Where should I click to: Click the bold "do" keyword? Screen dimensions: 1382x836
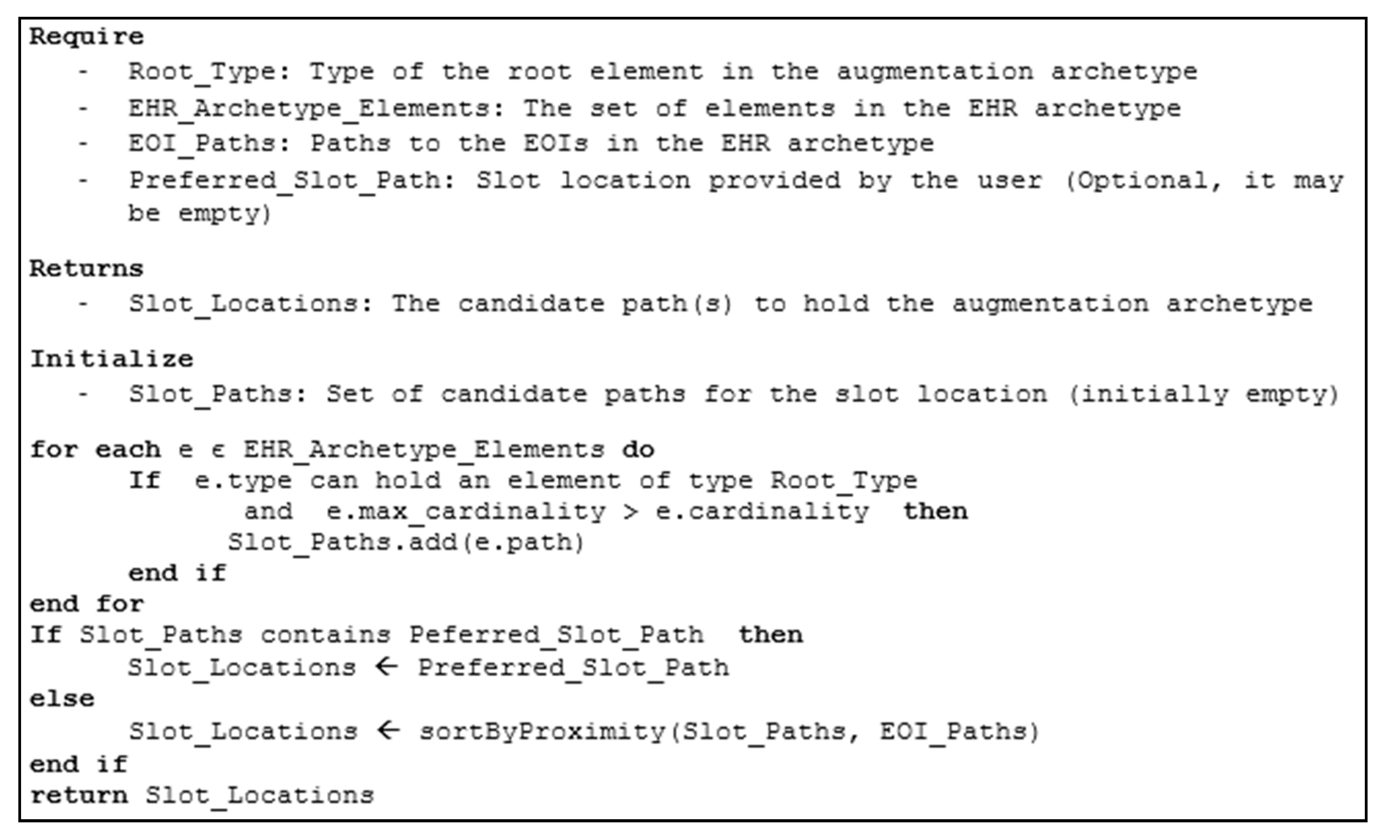pos(638,450)
